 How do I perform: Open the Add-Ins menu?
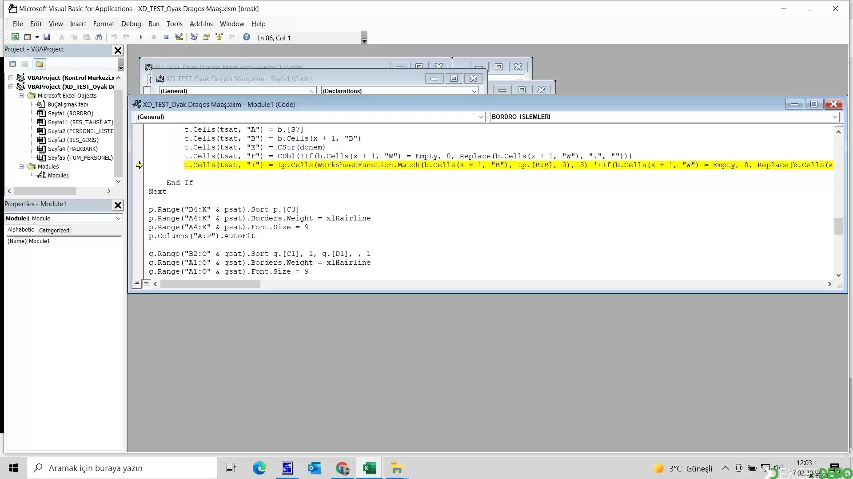(x=201, y=24)
